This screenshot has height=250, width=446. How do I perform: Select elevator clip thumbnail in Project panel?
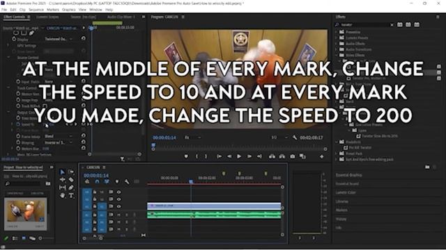26,210
